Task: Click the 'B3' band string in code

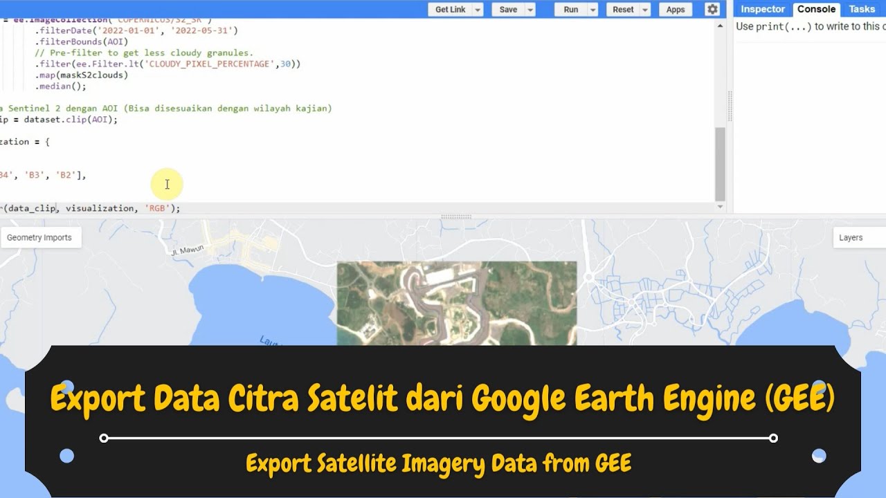Action: (35, 175)
